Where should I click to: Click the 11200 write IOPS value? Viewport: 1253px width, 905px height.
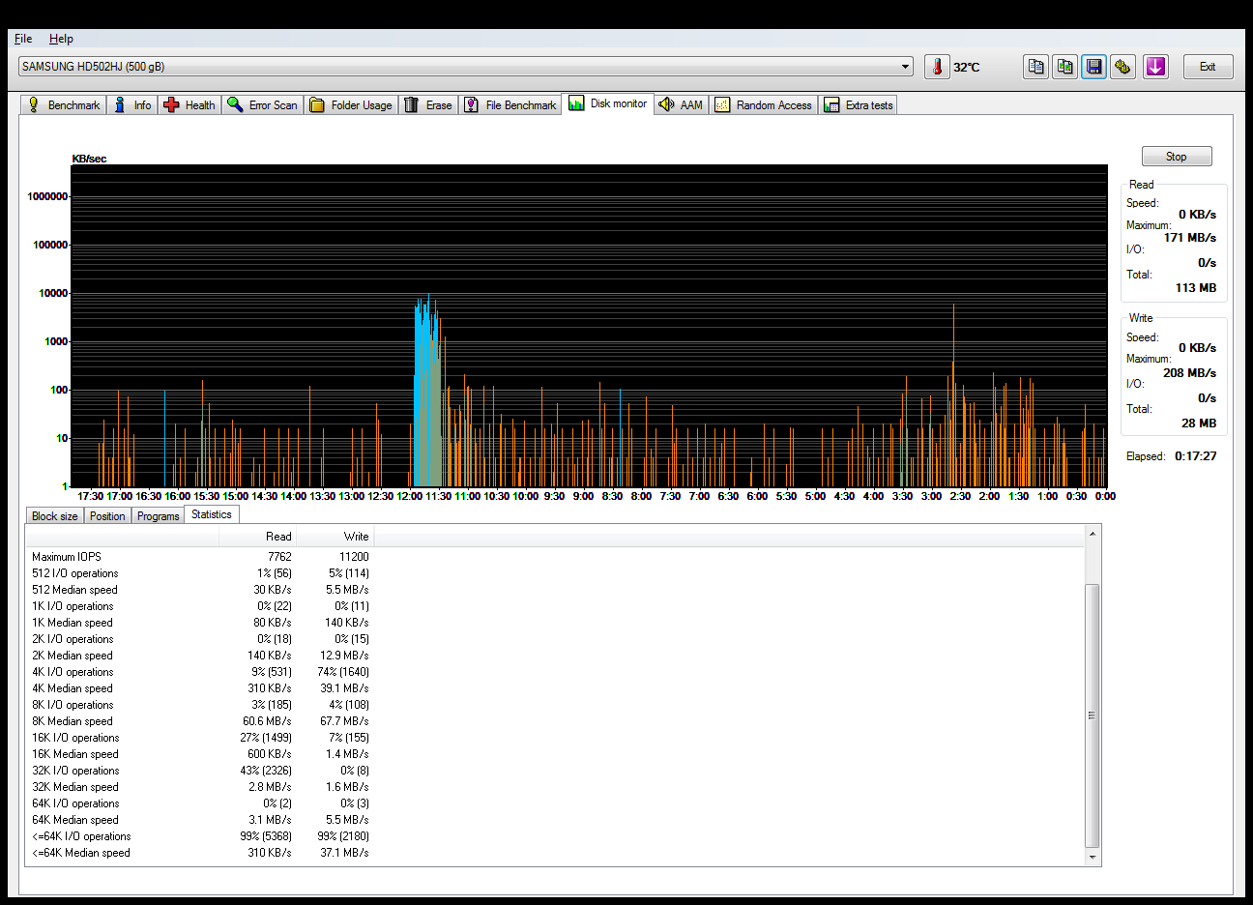pyautogui.click(x=354, y=557)
